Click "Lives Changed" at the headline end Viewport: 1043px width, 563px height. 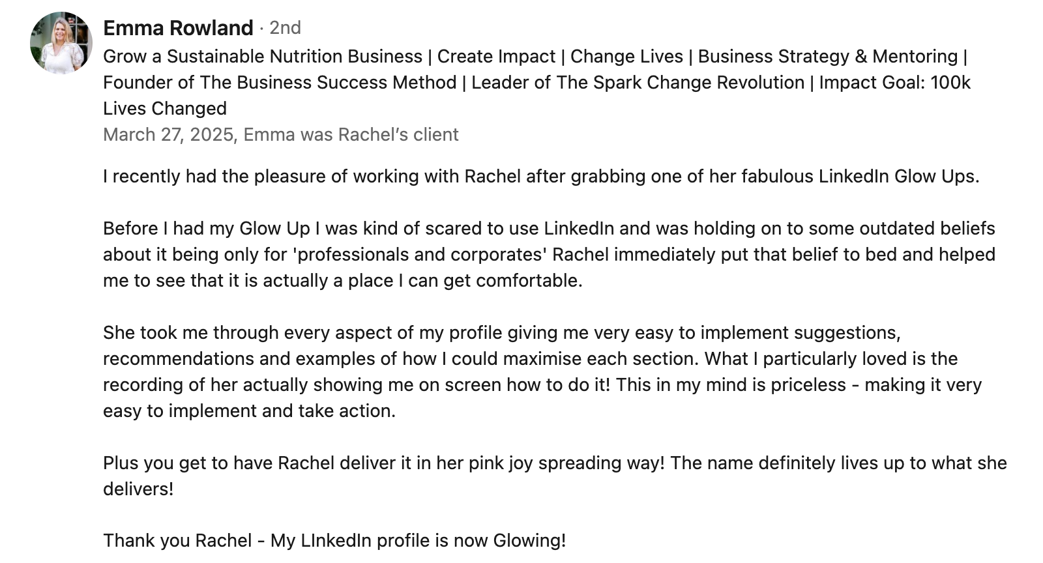[165, 109]
